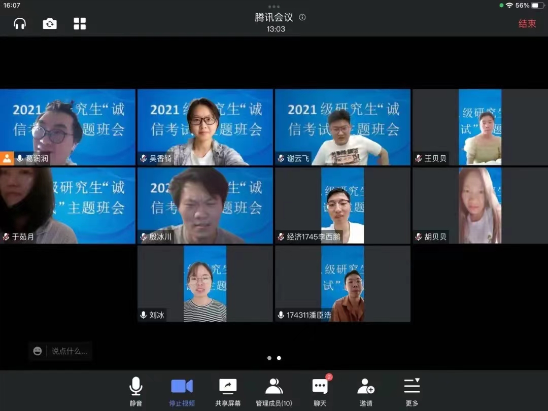Viewport: 548px width, 411px height.
Task: Select 殷冰川's video tile
Action: [205, 205]
